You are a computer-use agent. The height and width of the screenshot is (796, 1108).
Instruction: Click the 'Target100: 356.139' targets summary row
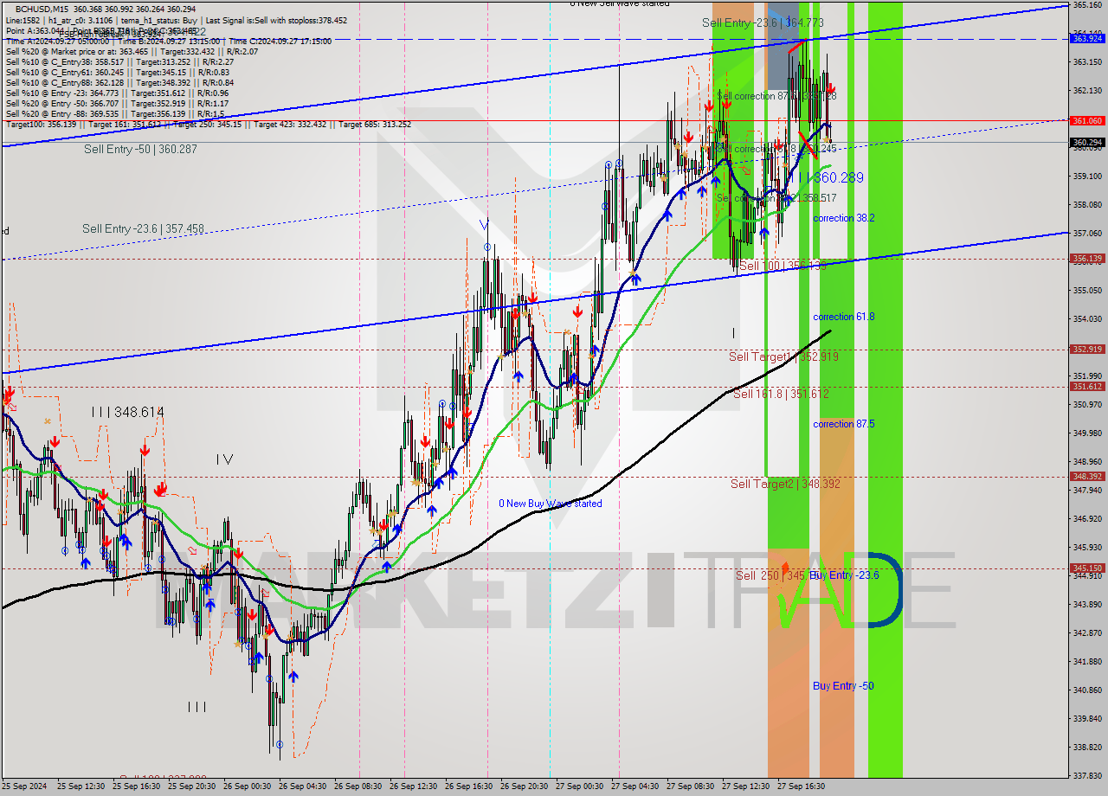[x=209, y=125]
